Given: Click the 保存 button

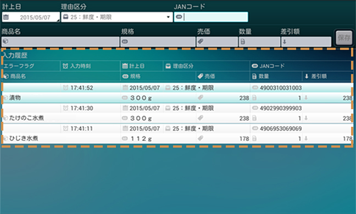Looking at the screenshot, I should coord(344,38).
